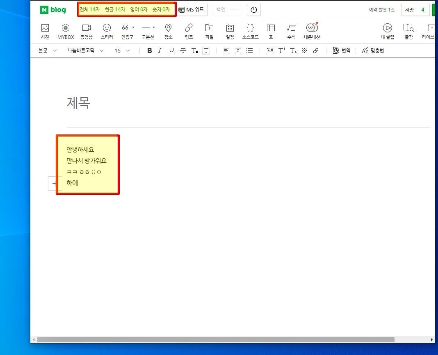Screen dimensions: 438x355
Task: Open MYBOX cloud storage
Action: click(66, 31)
